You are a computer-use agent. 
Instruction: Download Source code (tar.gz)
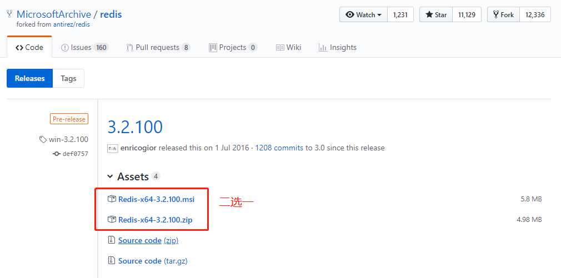[153, 261]
